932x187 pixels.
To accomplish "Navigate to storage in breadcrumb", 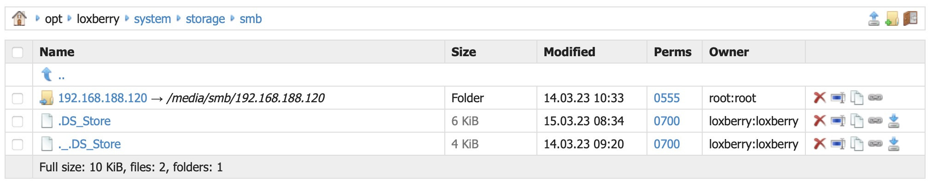I will click(205, 19).
